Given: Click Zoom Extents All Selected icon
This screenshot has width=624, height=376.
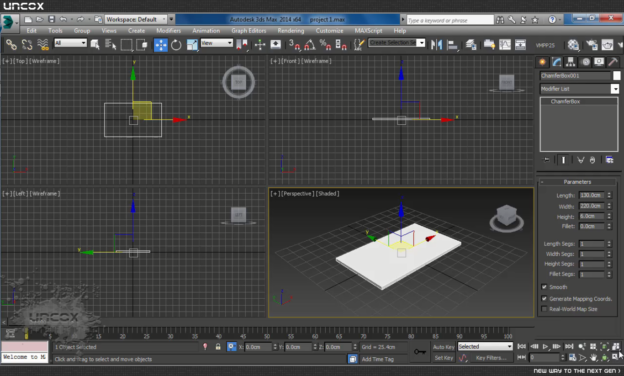Looking at the screenshot, I should click(x=616, y=347).
